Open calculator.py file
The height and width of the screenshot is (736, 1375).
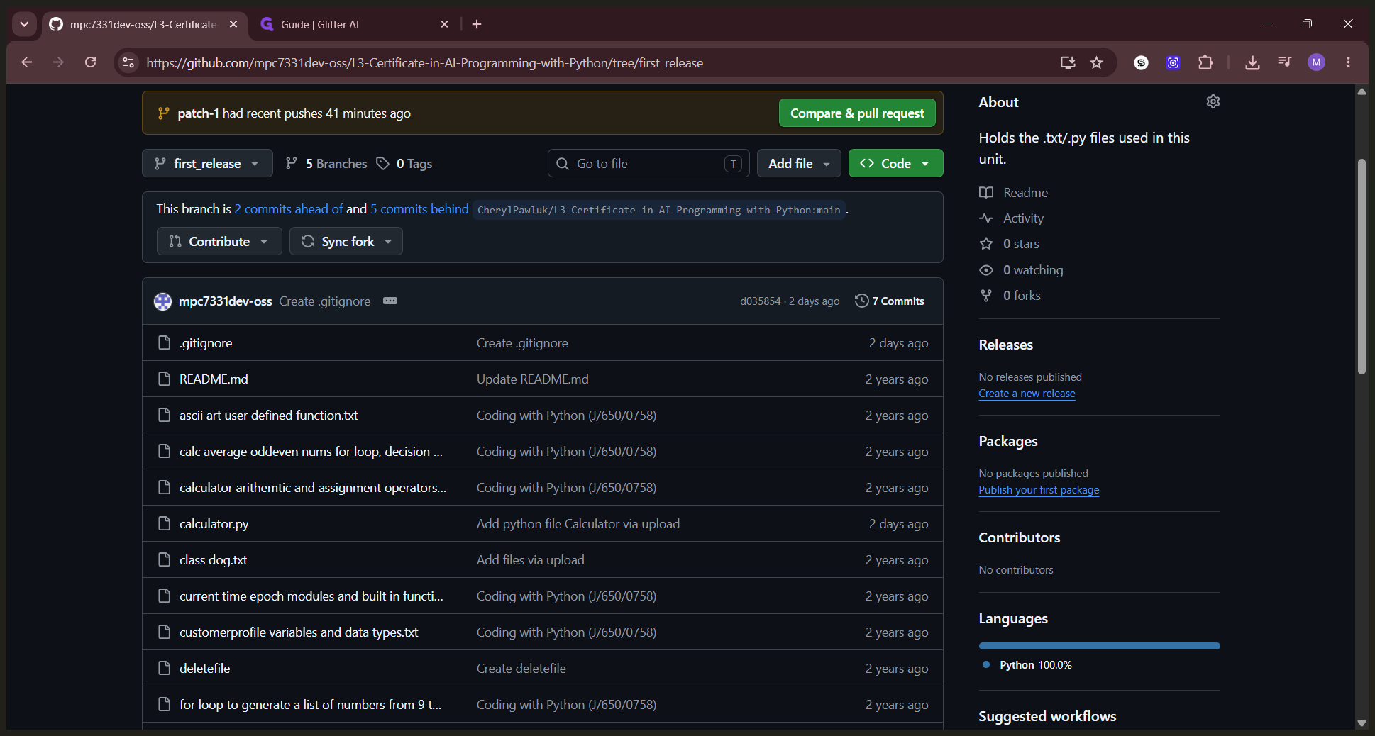(214, 523)
